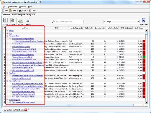Collapse the /linkassistant tree node
The height and width of the screenshot is (113, 151).
click(x=7, y=36)
